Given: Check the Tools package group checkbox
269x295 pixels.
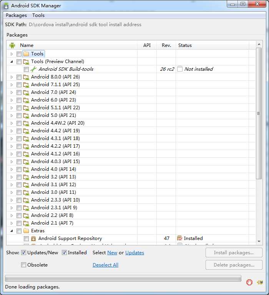Looking at the screenshot, I should coord(19,54).
